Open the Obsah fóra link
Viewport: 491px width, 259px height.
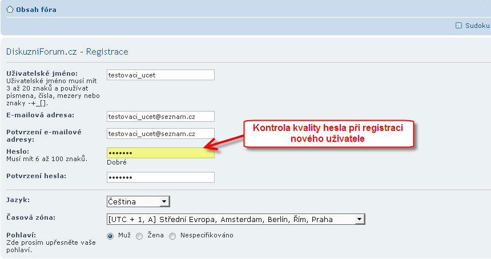point(36,10)
